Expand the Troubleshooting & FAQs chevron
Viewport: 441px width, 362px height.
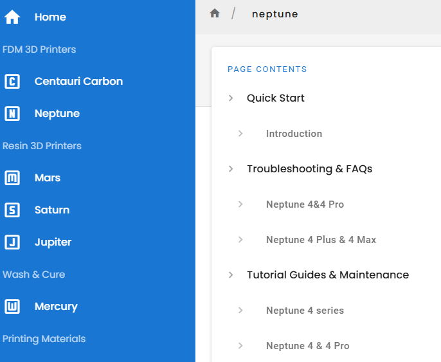click(231, 168)
